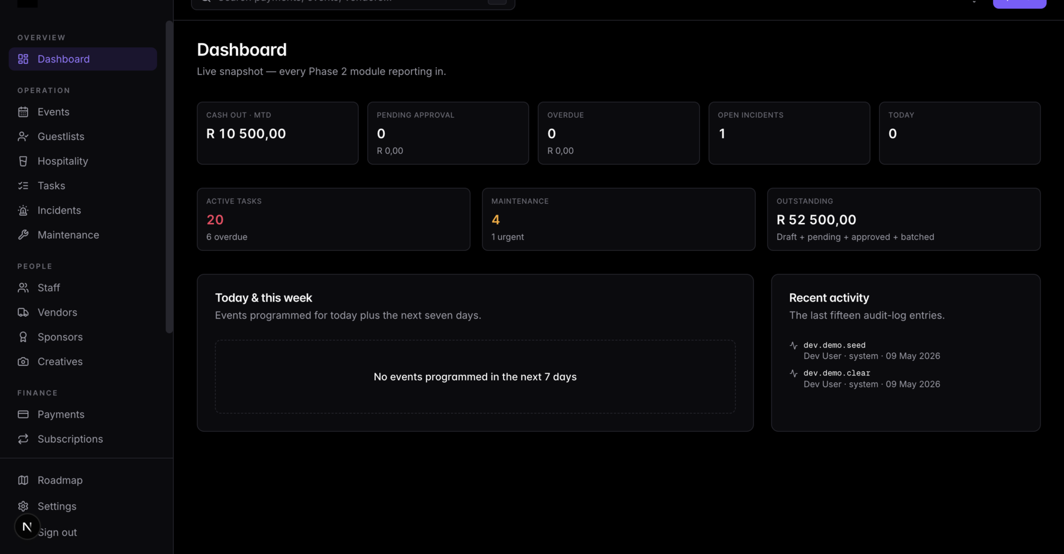Click the '6 overdue' text

(x=227, y=237)
